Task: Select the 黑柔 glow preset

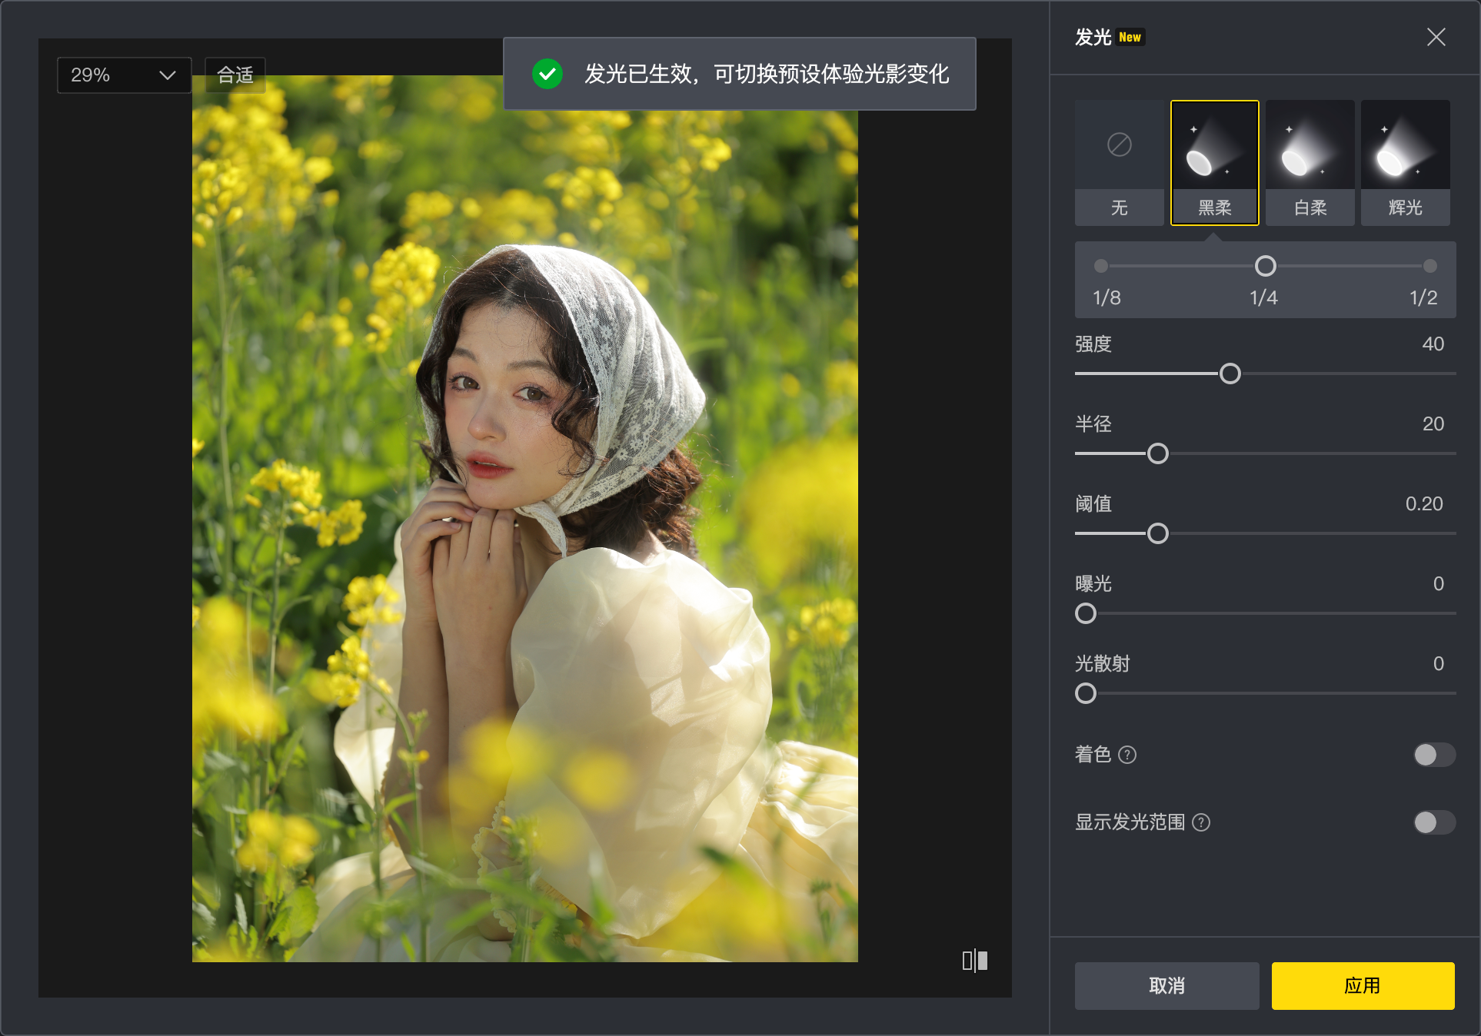Action: pos(1213,161)
